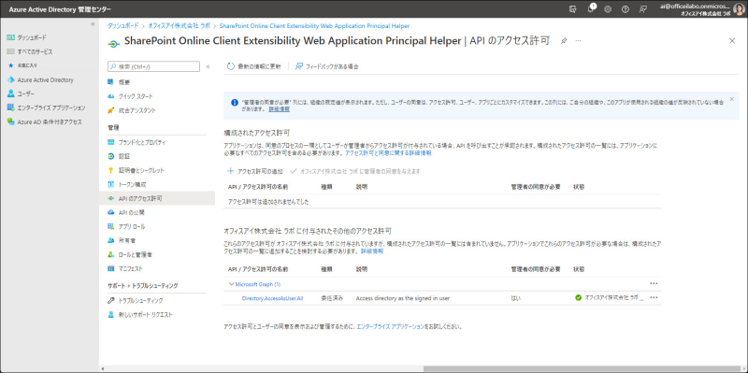
Task: Select トークン構成 menu item
Action: pyautogui.click(x=132, y=184)
